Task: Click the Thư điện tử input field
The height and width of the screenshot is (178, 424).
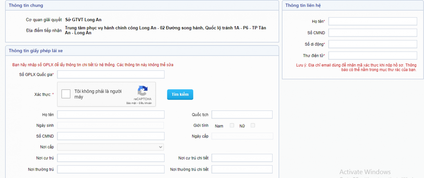Action: point(373,56)
